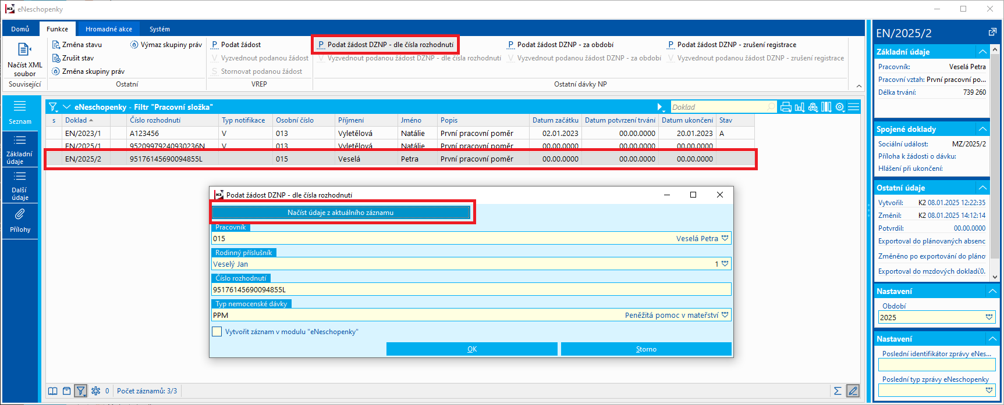Click the Storno button in dialog
Screen dimensions: 1004x405
click(646, 349)
